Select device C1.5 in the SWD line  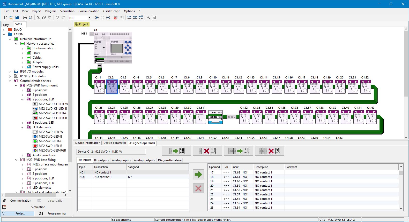150,87
